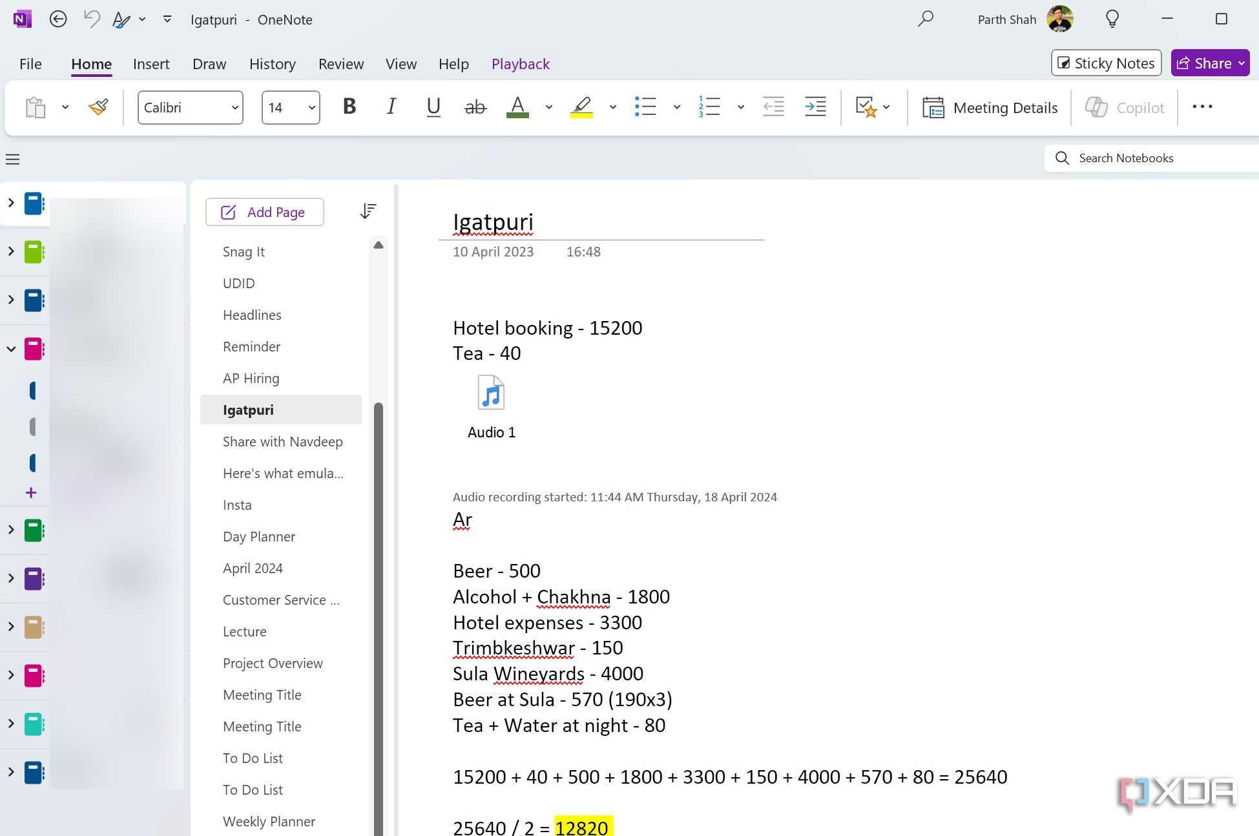This screenshot has width=1259, height=836.
Task: Switch to the Insert tab
Action: (151, 64)
